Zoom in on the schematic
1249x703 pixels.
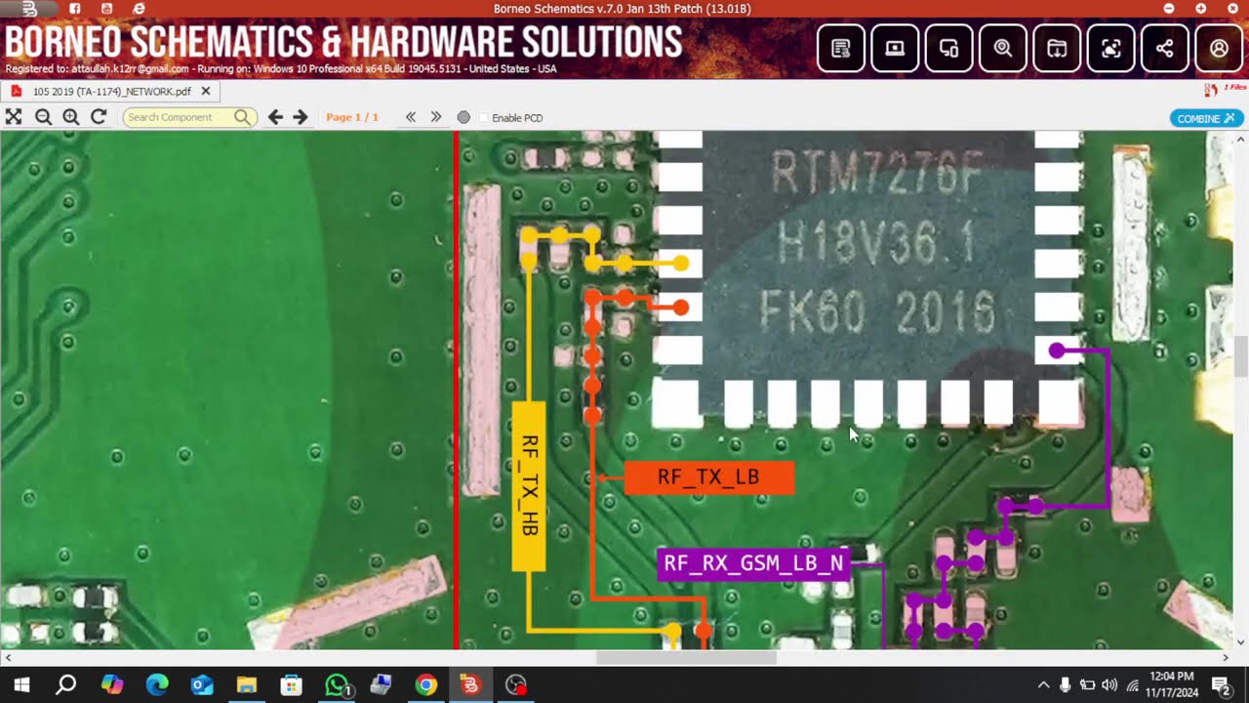(70, 117)
